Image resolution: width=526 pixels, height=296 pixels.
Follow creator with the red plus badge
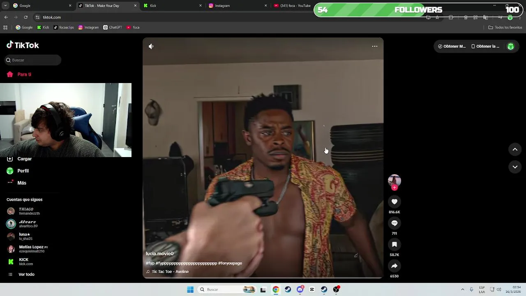click(x=394, y=188)
